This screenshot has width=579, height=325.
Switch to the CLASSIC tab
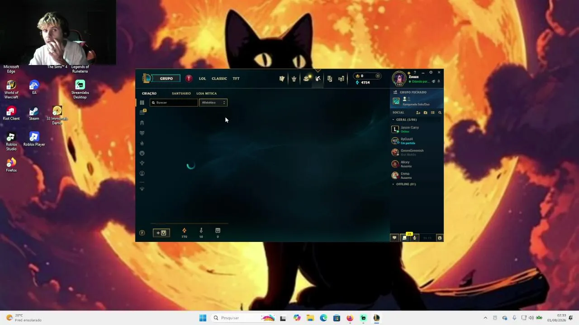tap(219, 79)
